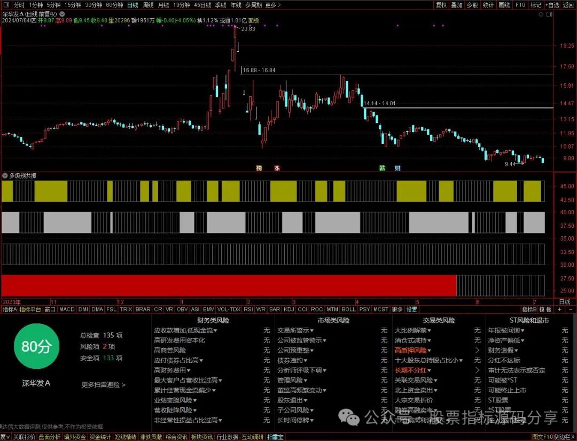The width and height of the screenshot is (577, 441).
Task: Expand the 长期不分红 red item
Action: tap(412, 370)
